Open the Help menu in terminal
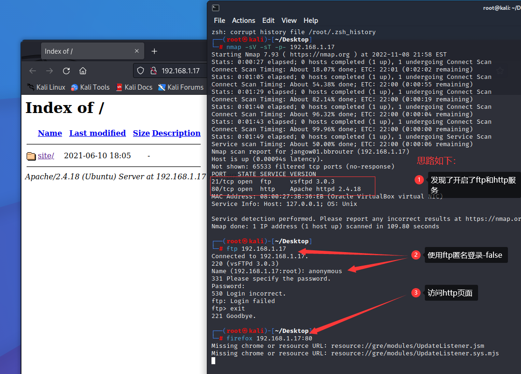This screenshot has width=521, height=374. pos(310,21)
